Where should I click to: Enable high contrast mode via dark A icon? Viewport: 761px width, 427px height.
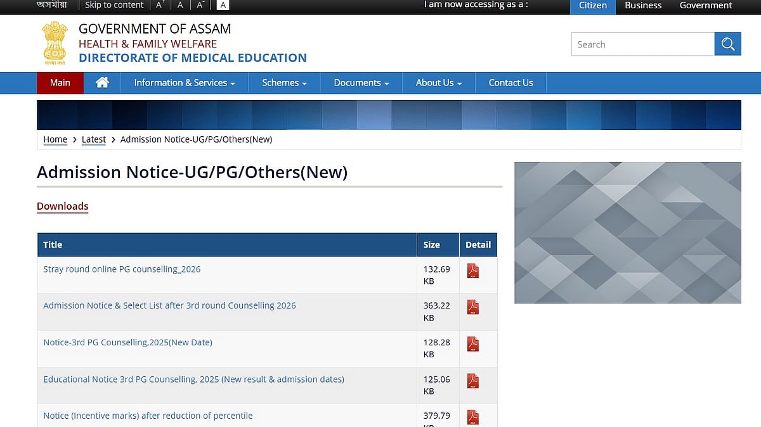point(223,5)
